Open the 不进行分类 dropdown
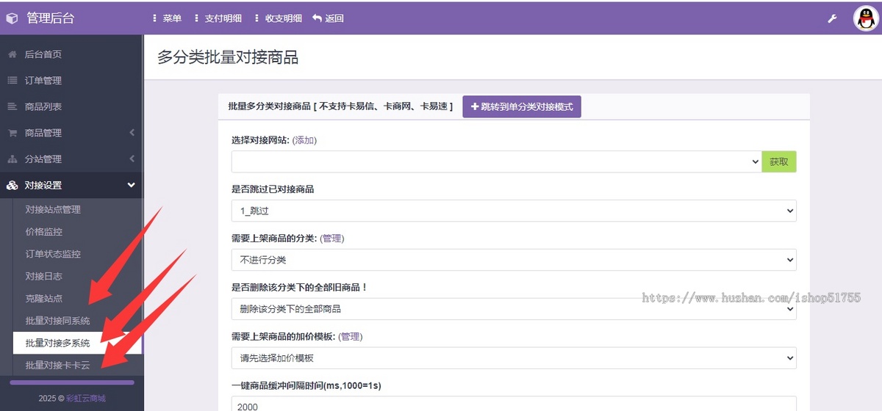Screen dimensions: 882x411 pos(514,260)
